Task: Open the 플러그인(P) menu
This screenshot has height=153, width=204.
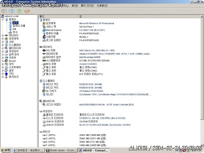Action: click(87, 5)
